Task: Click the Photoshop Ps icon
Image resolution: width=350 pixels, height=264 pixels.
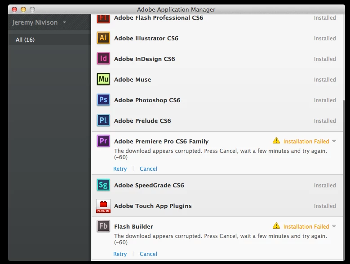Action: 103,100
